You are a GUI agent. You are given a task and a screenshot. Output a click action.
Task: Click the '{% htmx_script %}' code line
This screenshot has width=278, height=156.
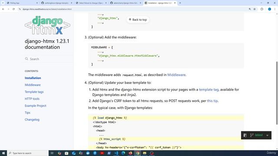click(112, 139)
